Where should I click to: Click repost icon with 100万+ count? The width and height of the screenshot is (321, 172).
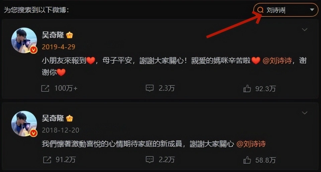point(45,89)
